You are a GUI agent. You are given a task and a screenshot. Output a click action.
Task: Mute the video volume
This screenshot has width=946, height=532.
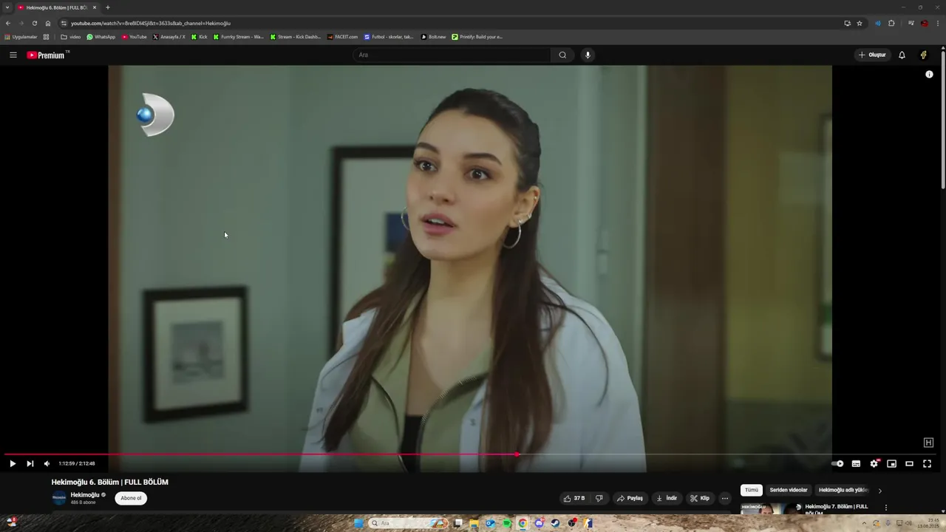pyautogui.click(x=47, y=463)
